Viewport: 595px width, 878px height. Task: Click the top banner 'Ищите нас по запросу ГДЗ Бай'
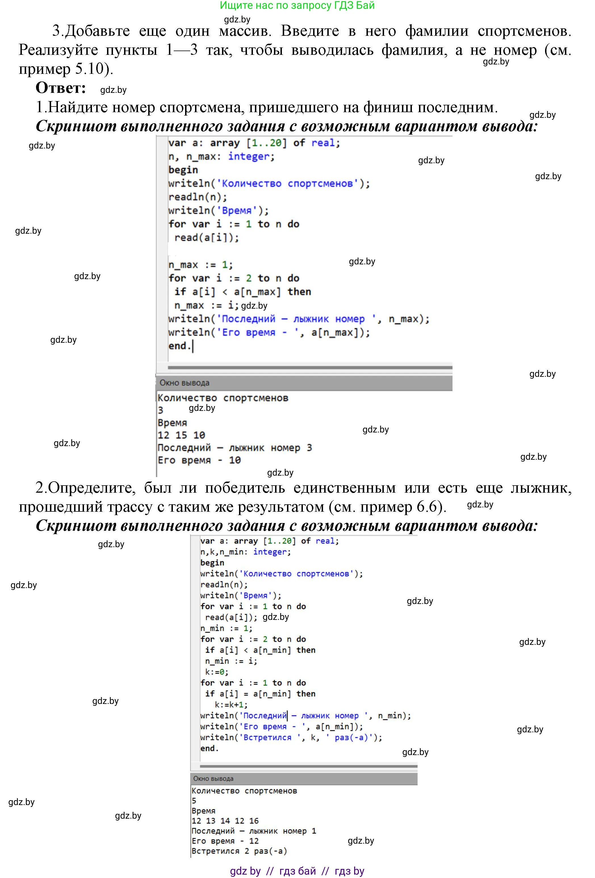coord(297,5)
